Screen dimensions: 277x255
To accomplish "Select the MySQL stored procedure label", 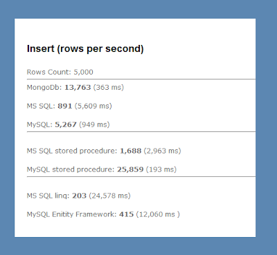I will tap(71, 169).
